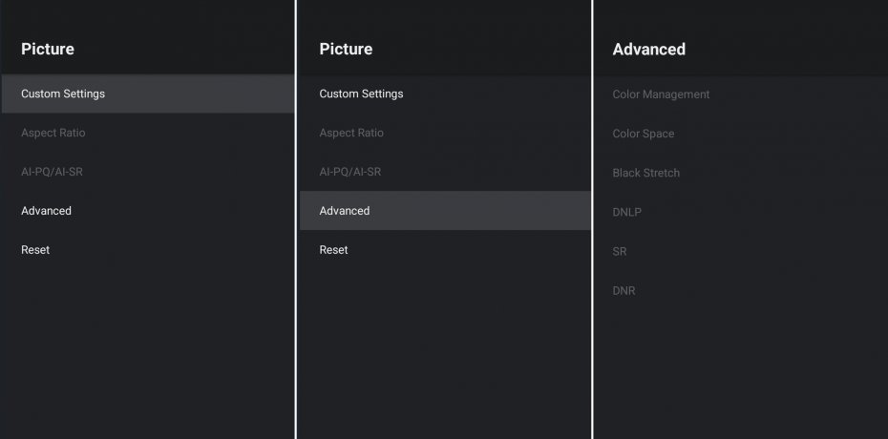The width and height of the screenshot is (888, 439).
Task: Open the highlighted Advanced item in middle panel
Action: (x=345, y=211)
